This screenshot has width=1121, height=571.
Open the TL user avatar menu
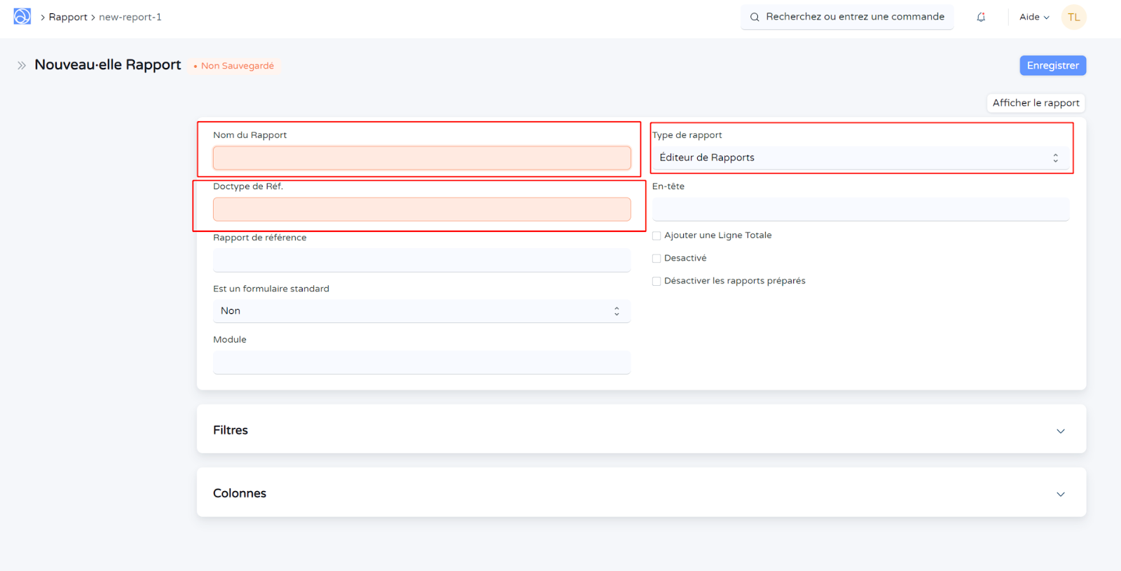point(1073,18)
